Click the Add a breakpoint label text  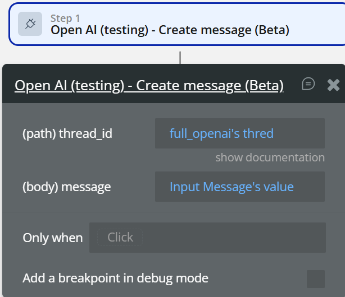click(x=115, y=278)
